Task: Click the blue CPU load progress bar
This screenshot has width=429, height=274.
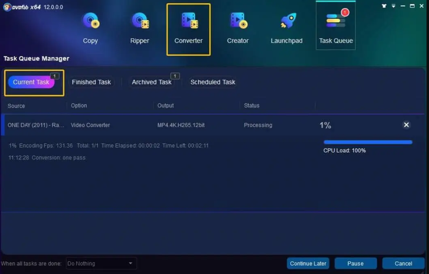Action: pos(368,142)
